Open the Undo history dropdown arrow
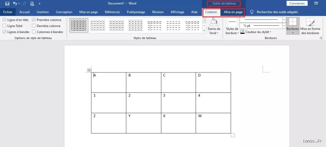 tap(19, 4)
